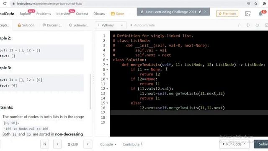Viewport: 268px width, 151px height.
Task: Run Code button
Action: tap(234, 144)
